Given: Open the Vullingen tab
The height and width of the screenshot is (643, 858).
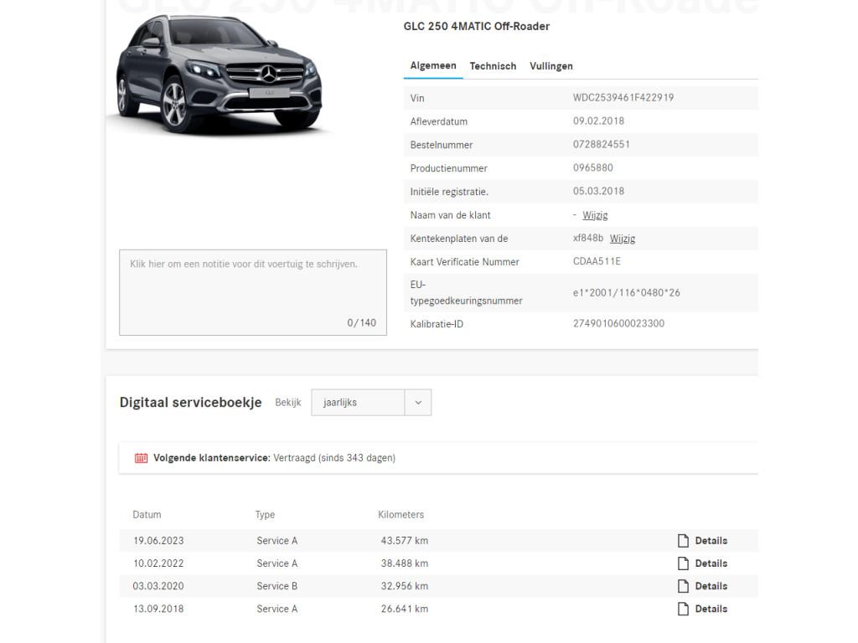Looking at the screenshot, I should 551,66.
